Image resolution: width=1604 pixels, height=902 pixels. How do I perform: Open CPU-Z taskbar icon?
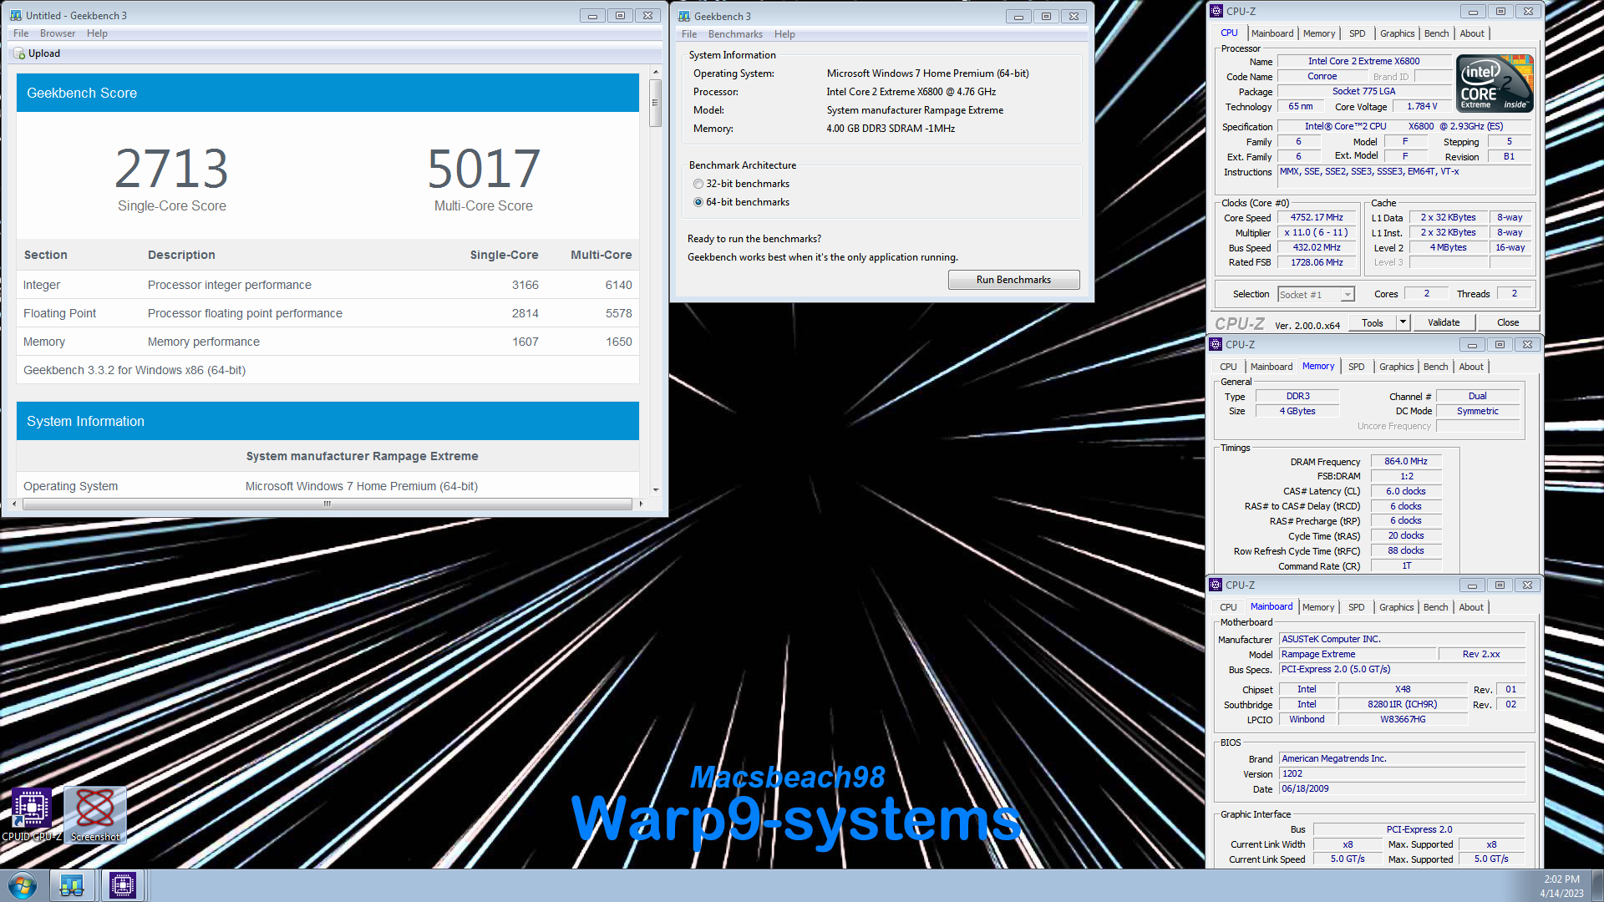123,885
